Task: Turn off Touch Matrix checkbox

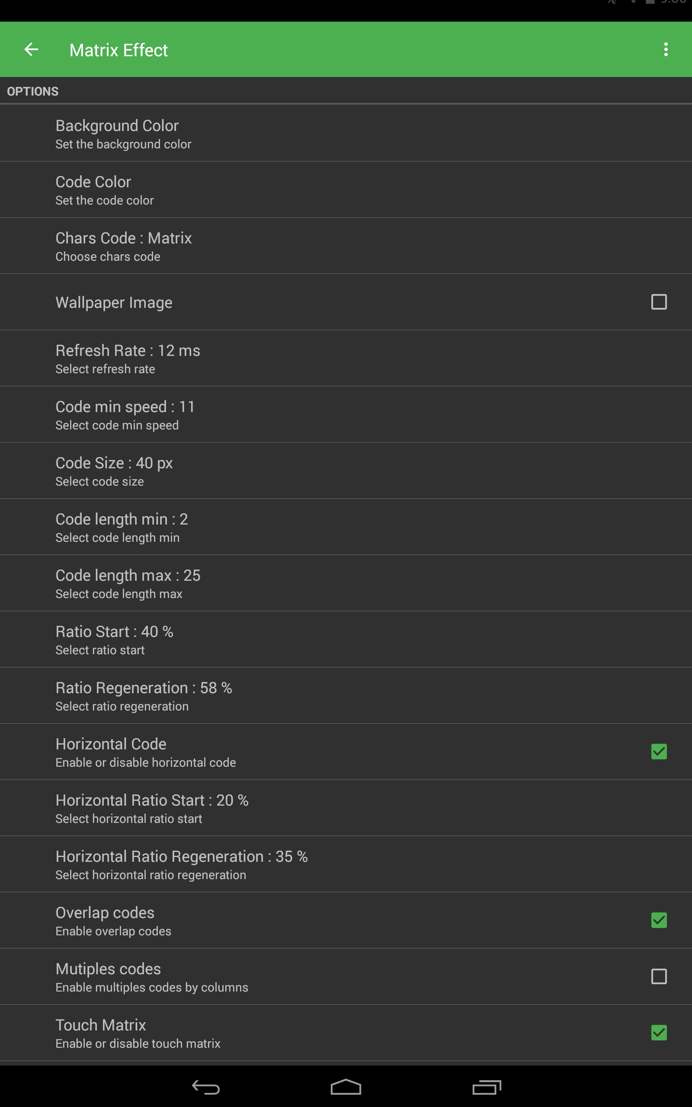Action: click(659, 1033)
